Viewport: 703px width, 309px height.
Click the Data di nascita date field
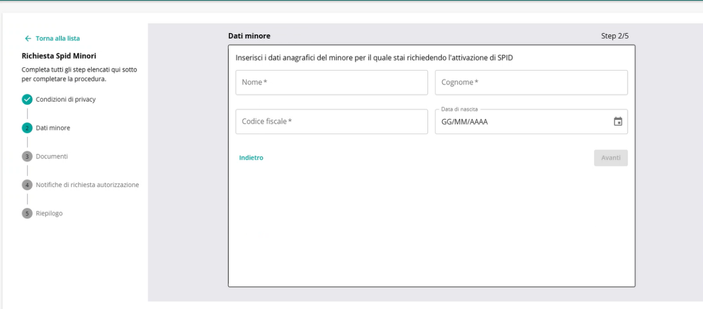[532, 121]
